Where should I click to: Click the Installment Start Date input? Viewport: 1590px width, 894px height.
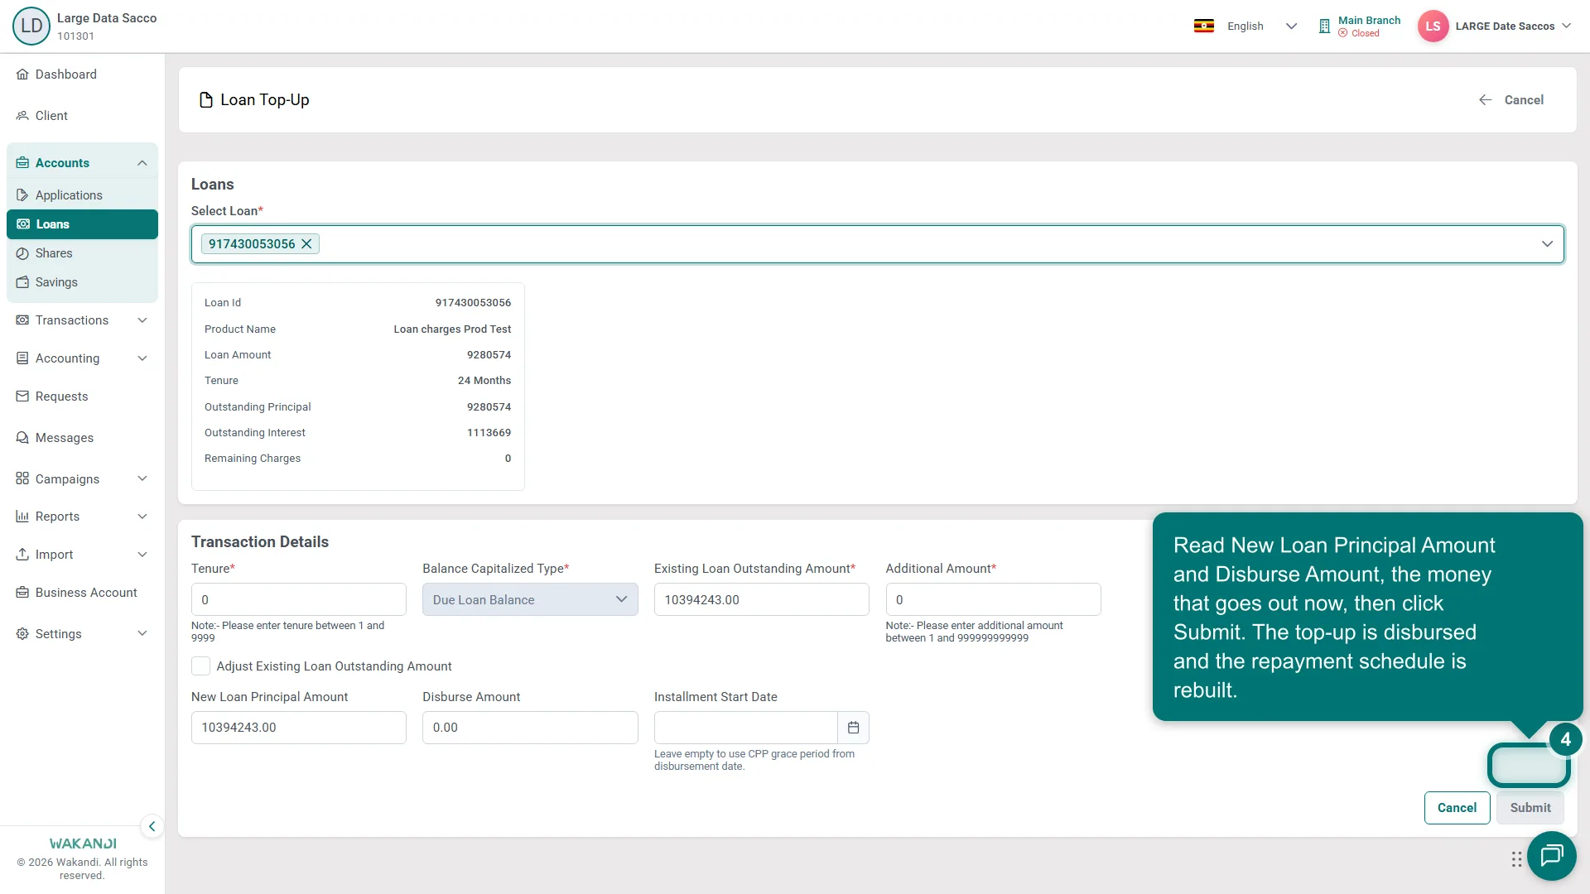pos(745,728)
